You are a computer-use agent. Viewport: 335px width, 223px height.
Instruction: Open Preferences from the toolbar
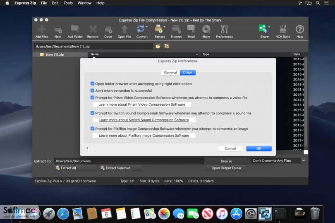pos(224,31)
